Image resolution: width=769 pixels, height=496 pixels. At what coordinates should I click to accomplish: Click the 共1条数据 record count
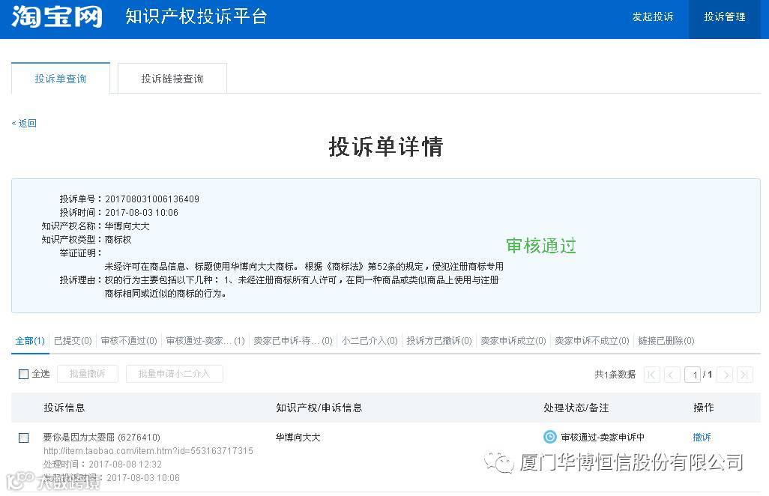615,375
